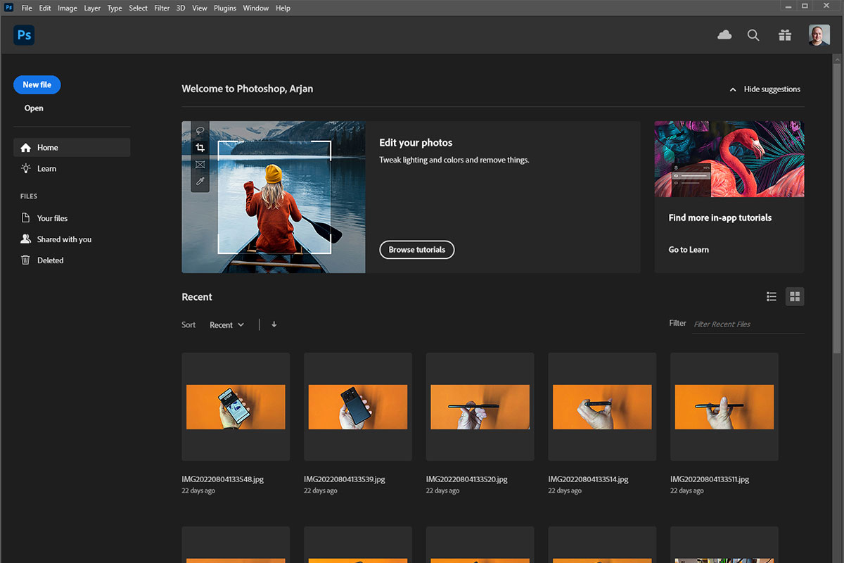Open the Edit menu
The width and height of the screenshot is (844, 563).
click(x=45, y=8)
